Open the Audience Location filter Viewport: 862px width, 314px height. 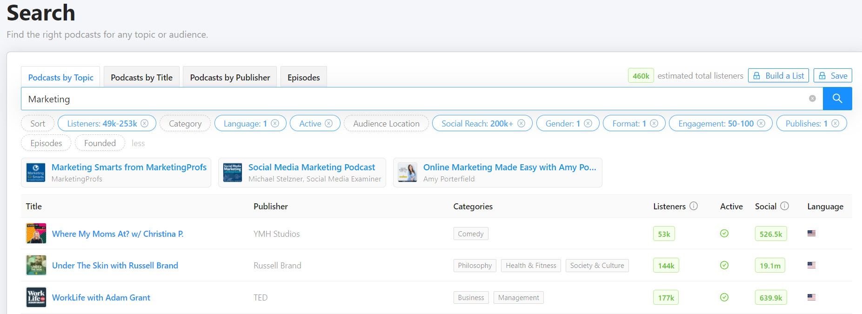(x=386, y=123)
